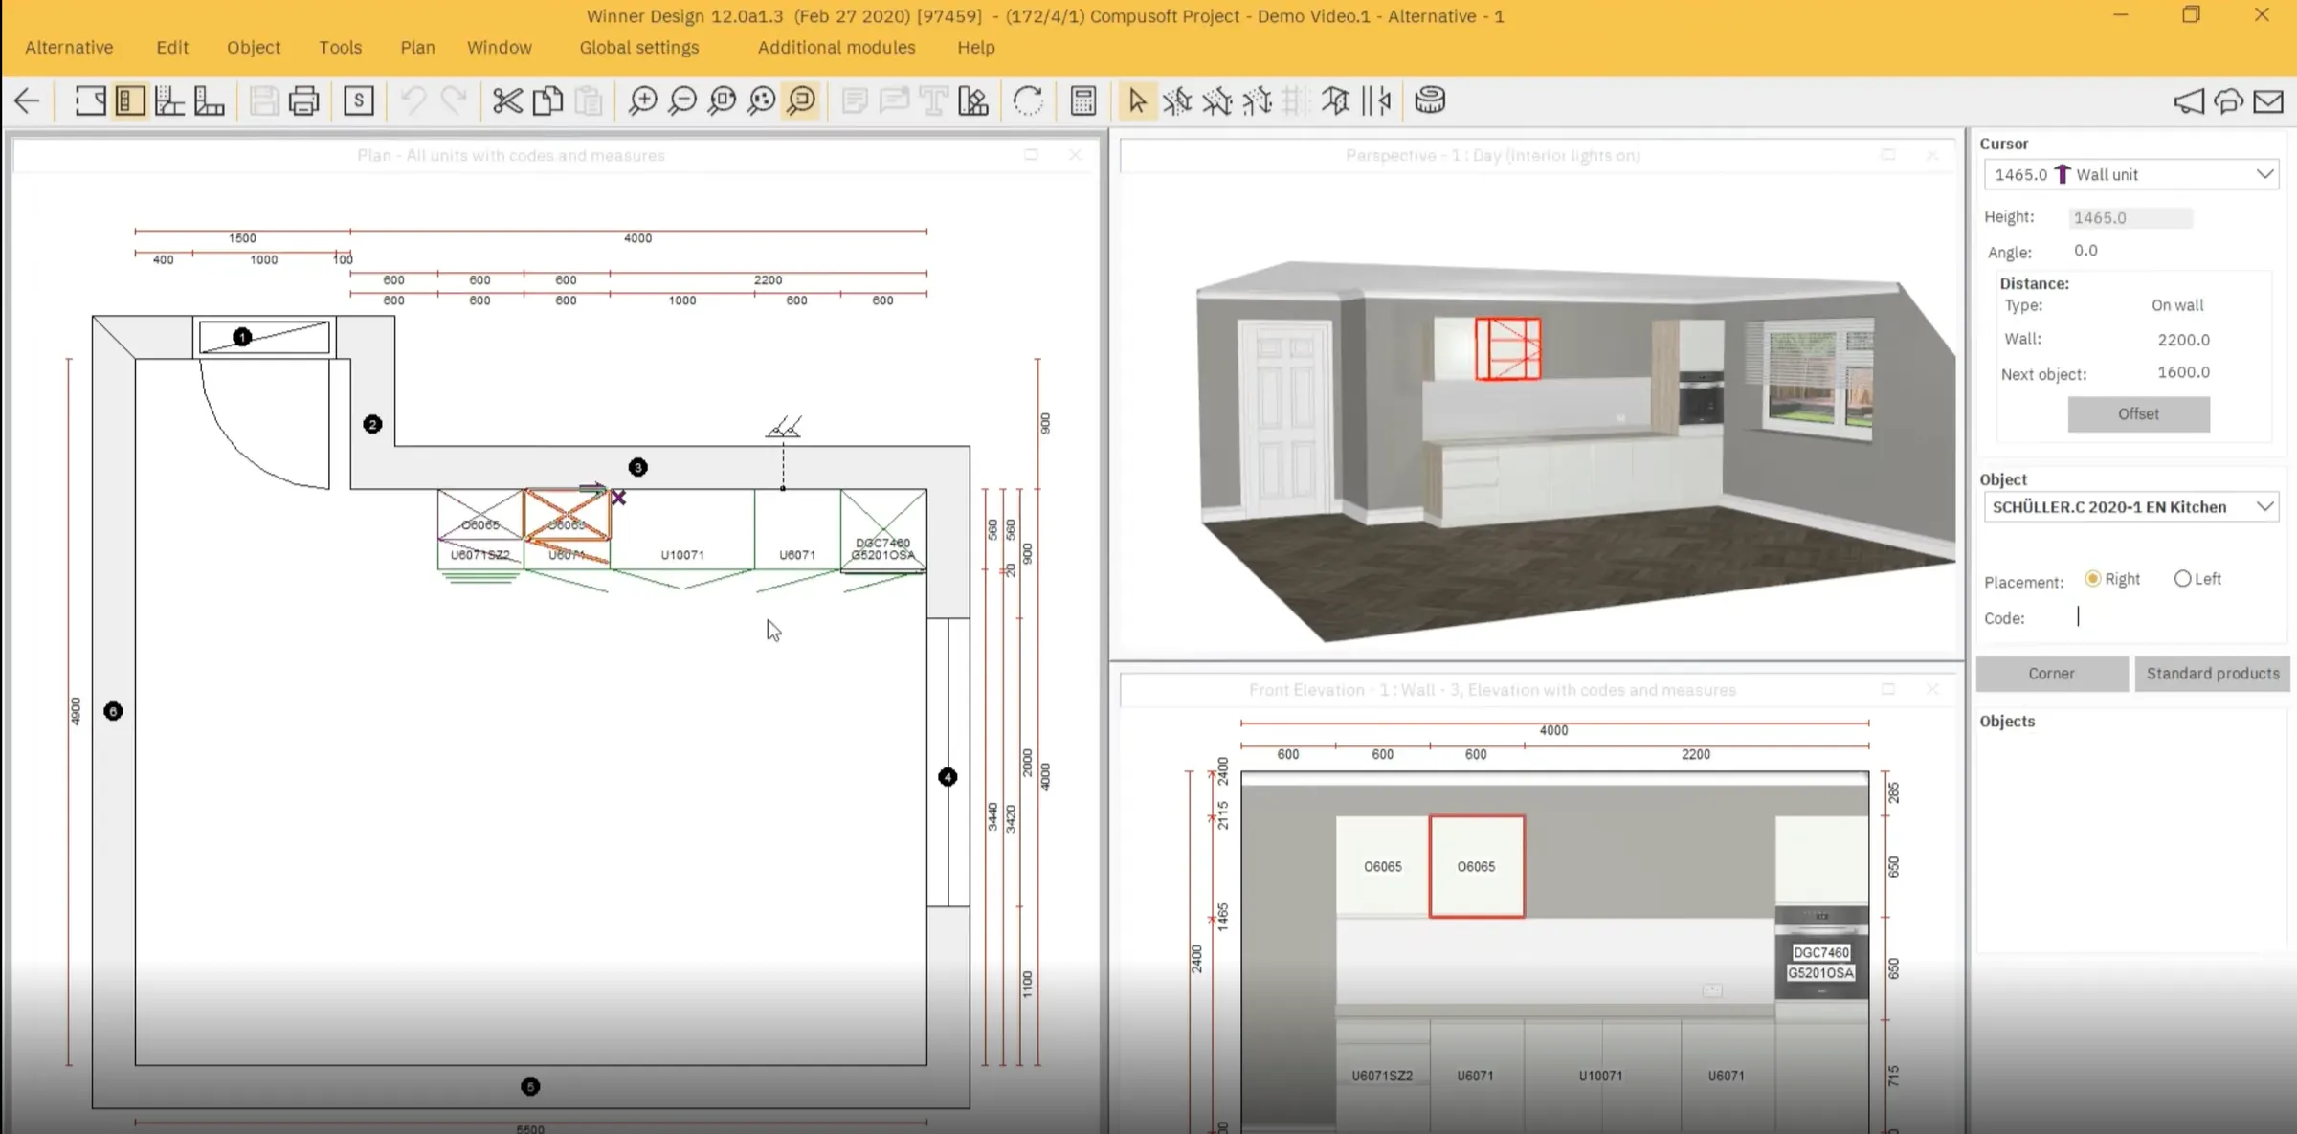2297x1134 pixels.
Task: Open the Global settings menu
Action: [x=638, y=47]
